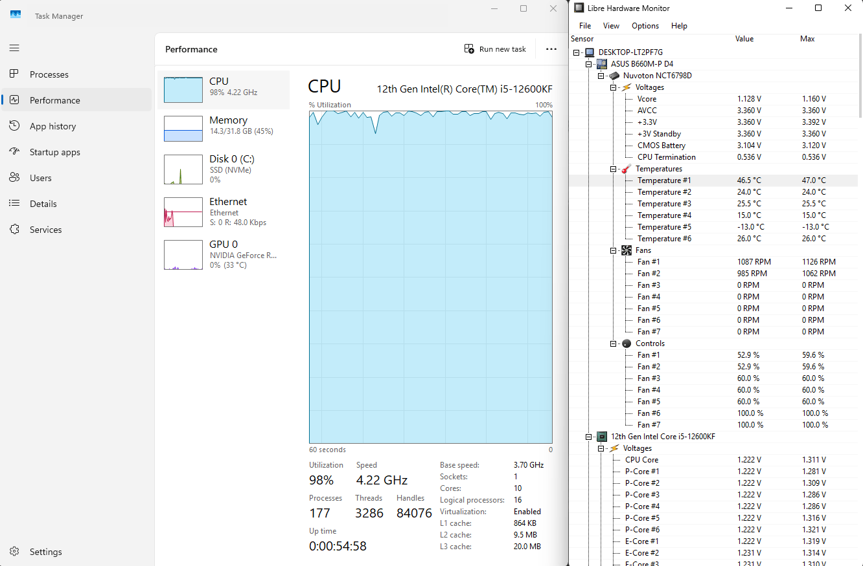
Task: Select the CPU performance graph thumbnail
Action: tap(183, 89)
